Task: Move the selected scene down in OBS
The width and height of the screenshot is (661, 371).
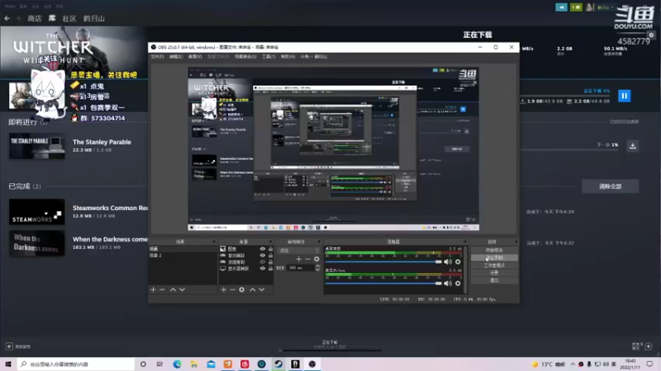Action: pyautogui.click(x=182, y=290)
